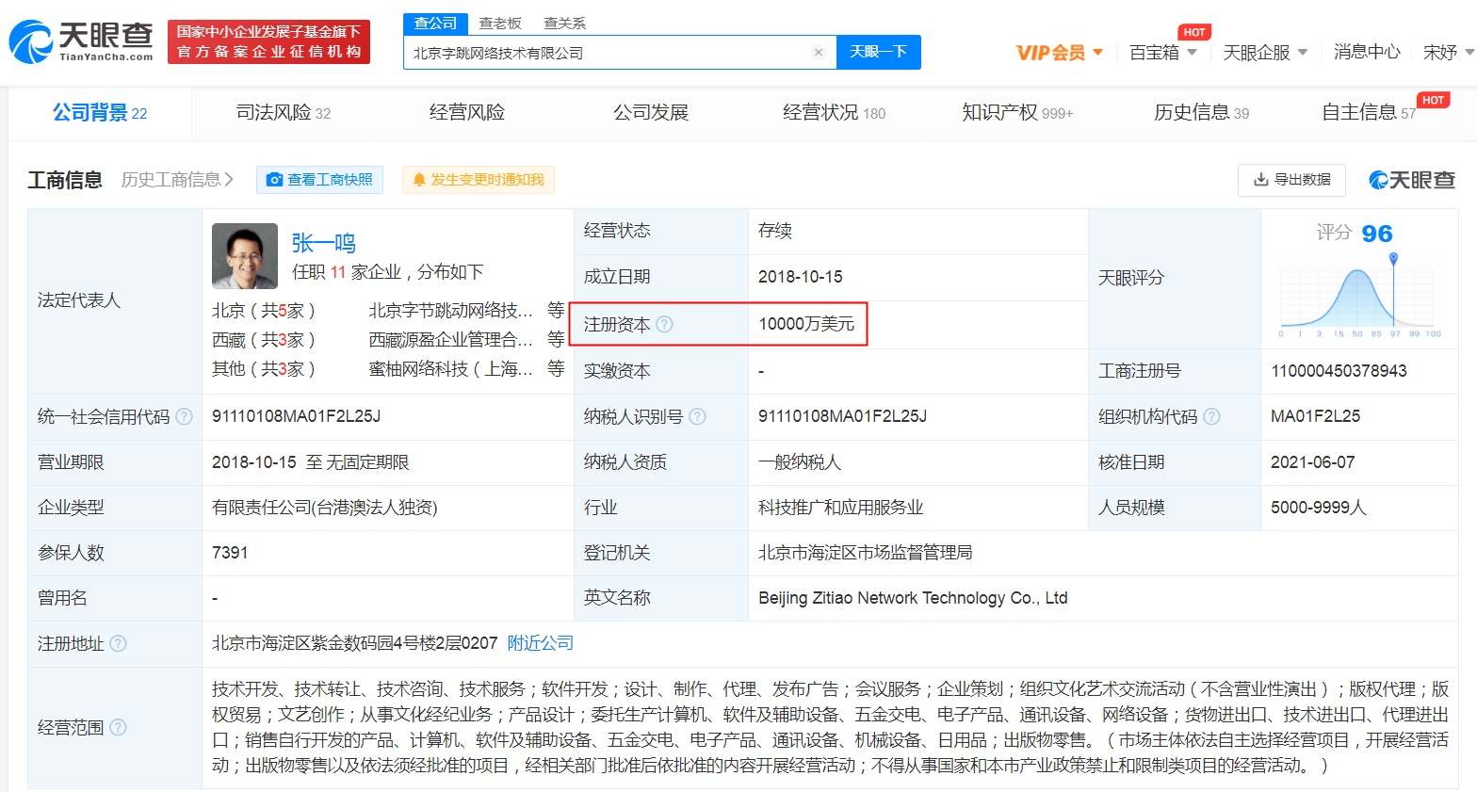The width and height of the screenshot is (1477, 792).
Task: Click the 附近公司 link
Action: pyautogui.click(x=541, y=643)
